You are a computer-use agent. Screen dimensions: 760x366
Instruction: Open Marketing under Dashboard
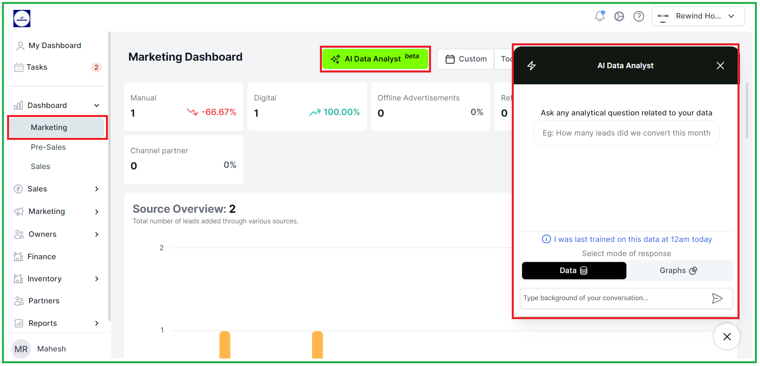[57, 128]
